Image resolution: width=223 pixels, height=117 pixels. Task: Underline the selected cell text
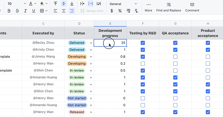click(34, 11)
